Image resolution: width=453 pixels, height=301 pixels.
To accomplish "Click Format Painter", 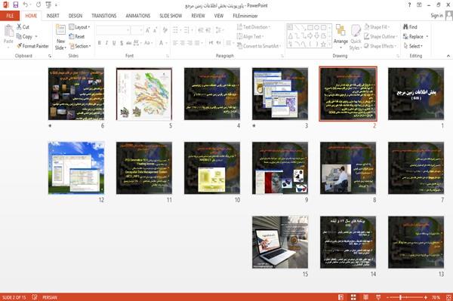I will [x=32, y=46].
